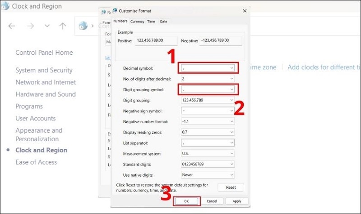Image resolution: width=361 pixels, height=214 pixels.
Task: Open Control Panel Home link
Action: tap(44, 53)
